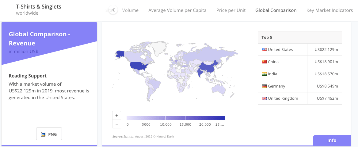Click the India flag icon

pos(264,74)
